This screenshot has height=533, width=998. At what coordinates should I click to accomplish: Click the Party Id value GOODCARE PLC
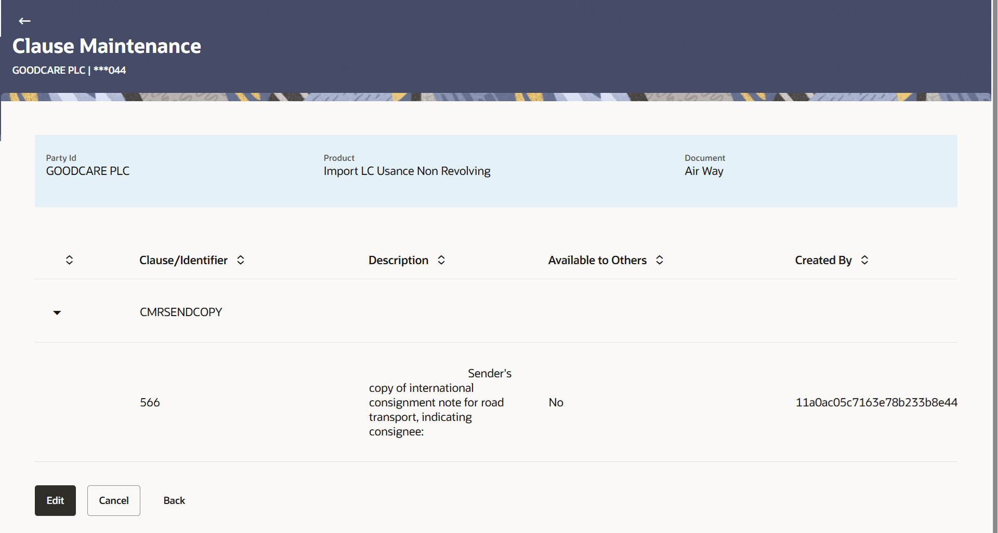pyautogui.click(x=87, y=171)
